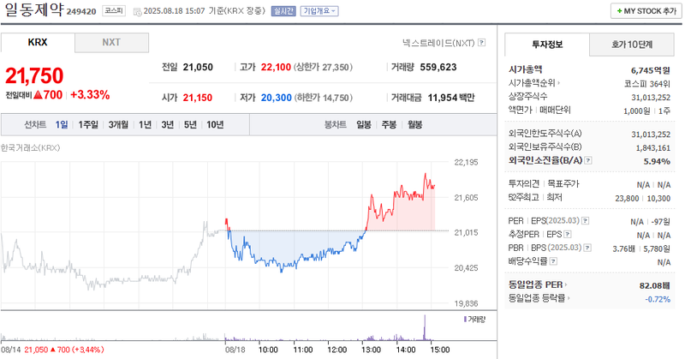This screenshot has width=685, height=359.
Task: Open the 동일업종 등락률 link
Action: (x=539, y=298)
